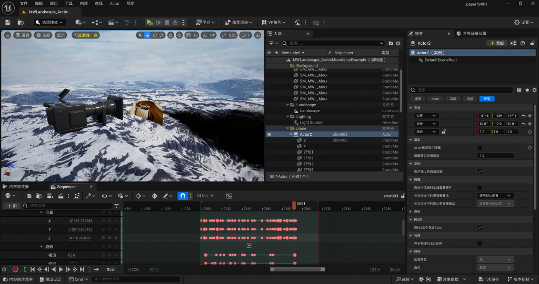Click the green Play button in the main toolbar
This screenshot has height=284, width=539.
pyautogui.click(x=150, y=23)
